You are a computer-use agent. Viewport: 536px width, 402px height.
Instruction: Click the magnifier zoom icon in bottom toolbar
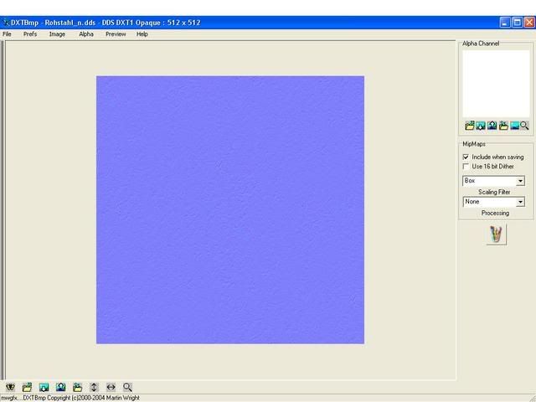pyautogui.click(x=127, y=387)
